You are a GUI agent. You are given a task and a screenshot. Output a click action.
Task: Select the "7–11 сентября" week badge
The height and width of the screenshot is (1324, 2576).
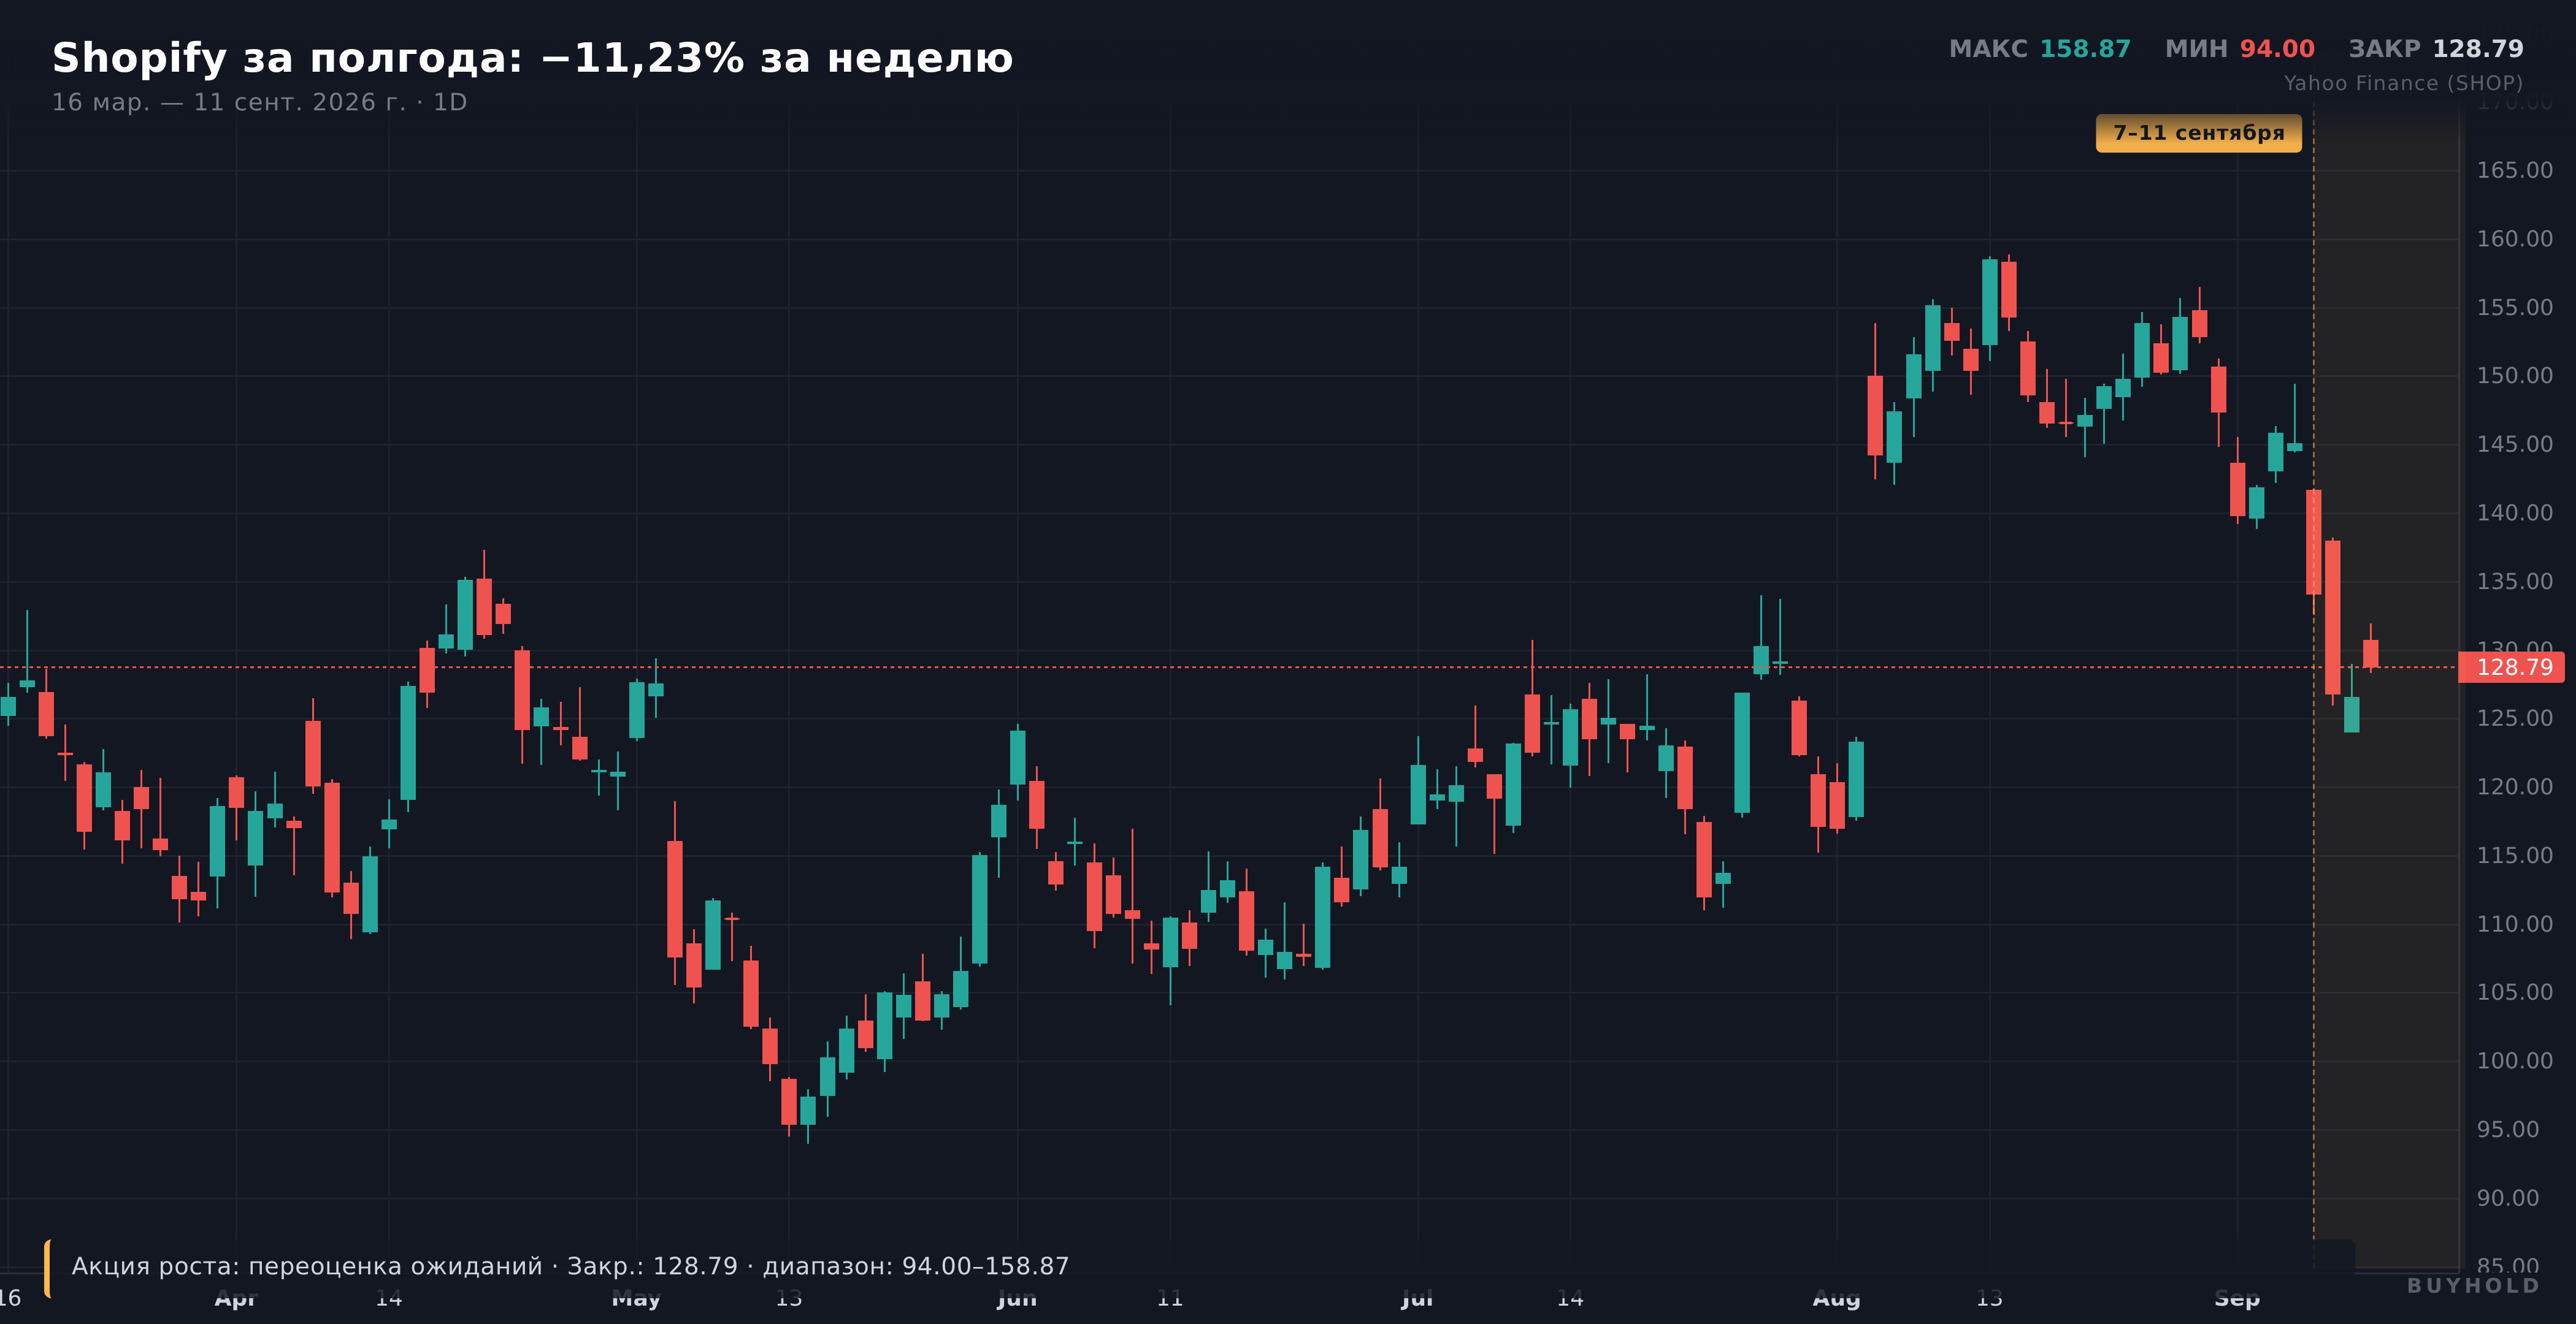(2199, 133)
